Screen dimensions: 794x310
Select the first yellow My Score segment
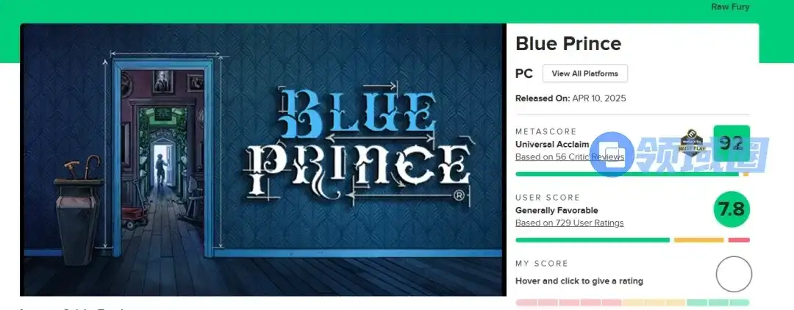click(x=633, y=303)
